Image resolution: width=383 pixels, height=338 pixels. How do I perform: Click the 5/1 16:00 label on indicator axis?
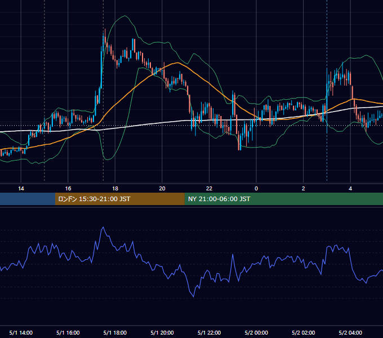tap(68, 332)
